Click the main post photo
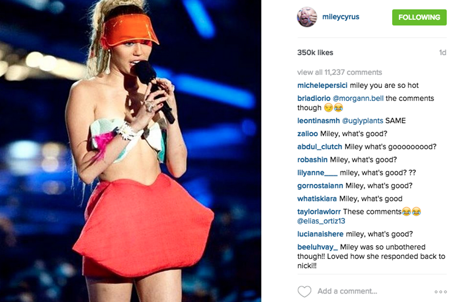The image size is (454, 302). click(131, 151)
